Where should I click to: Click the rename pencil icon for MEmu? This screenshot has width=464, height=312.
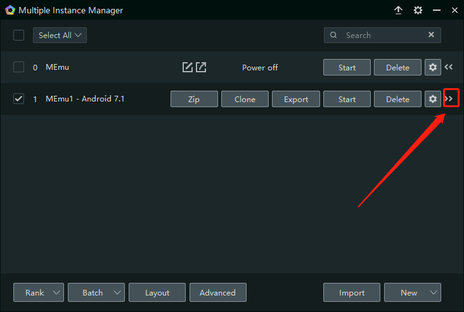point(188,67)
